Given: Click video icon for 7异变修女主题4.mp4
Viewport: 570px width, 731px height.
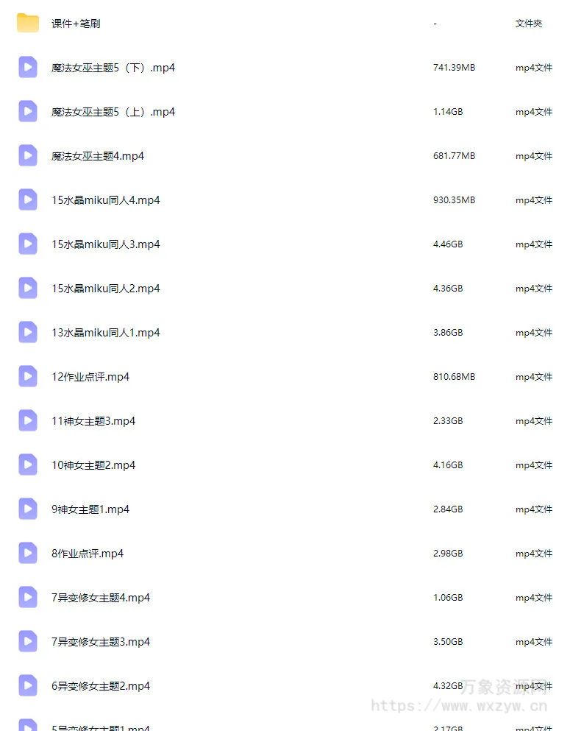Looking at the screenshot, I should [x=28, y=597].
